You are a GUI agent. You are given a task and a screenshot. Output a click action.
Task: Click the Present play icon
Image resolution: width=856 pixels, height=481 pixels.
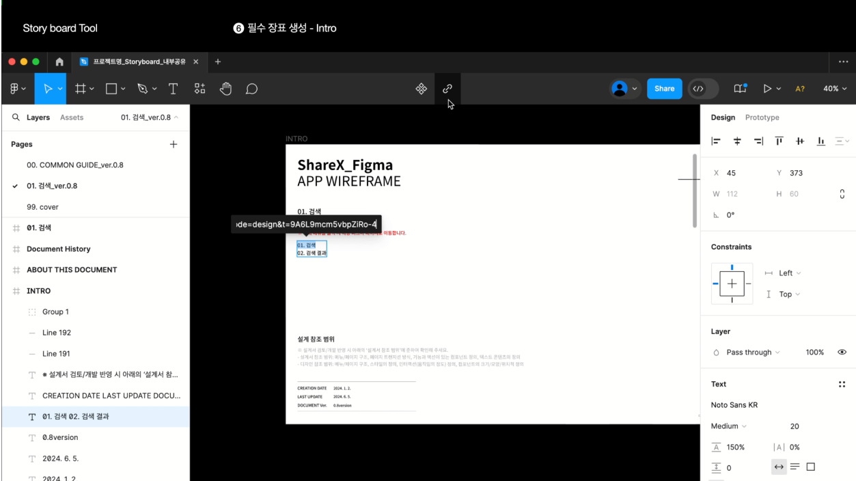(767, 89)
